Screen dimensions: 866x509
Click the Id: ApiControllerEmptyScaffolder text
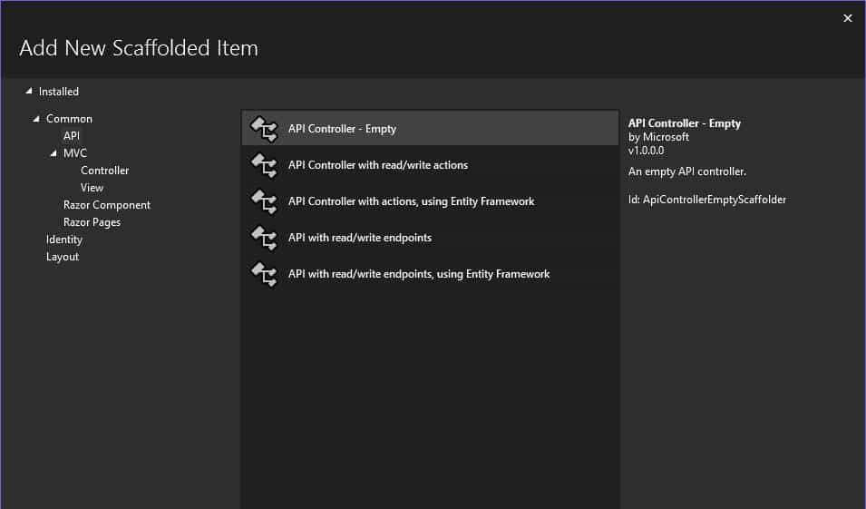coord(707,200)
